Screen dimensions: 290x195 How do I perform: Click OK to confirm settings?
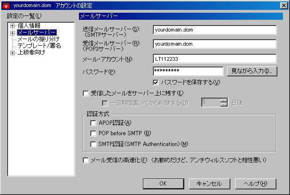pos(162,183)
